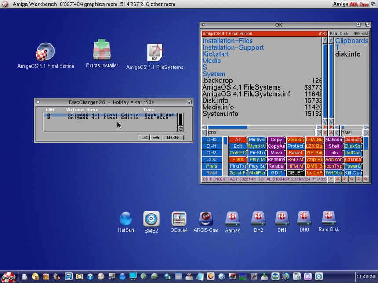Open the AmigaOS 4.1 Final Edition CD icon

[x=45, y=52]
